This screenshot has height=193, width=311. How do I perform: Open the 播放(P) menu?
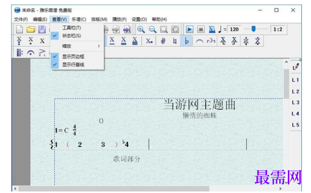pos(119,19)
